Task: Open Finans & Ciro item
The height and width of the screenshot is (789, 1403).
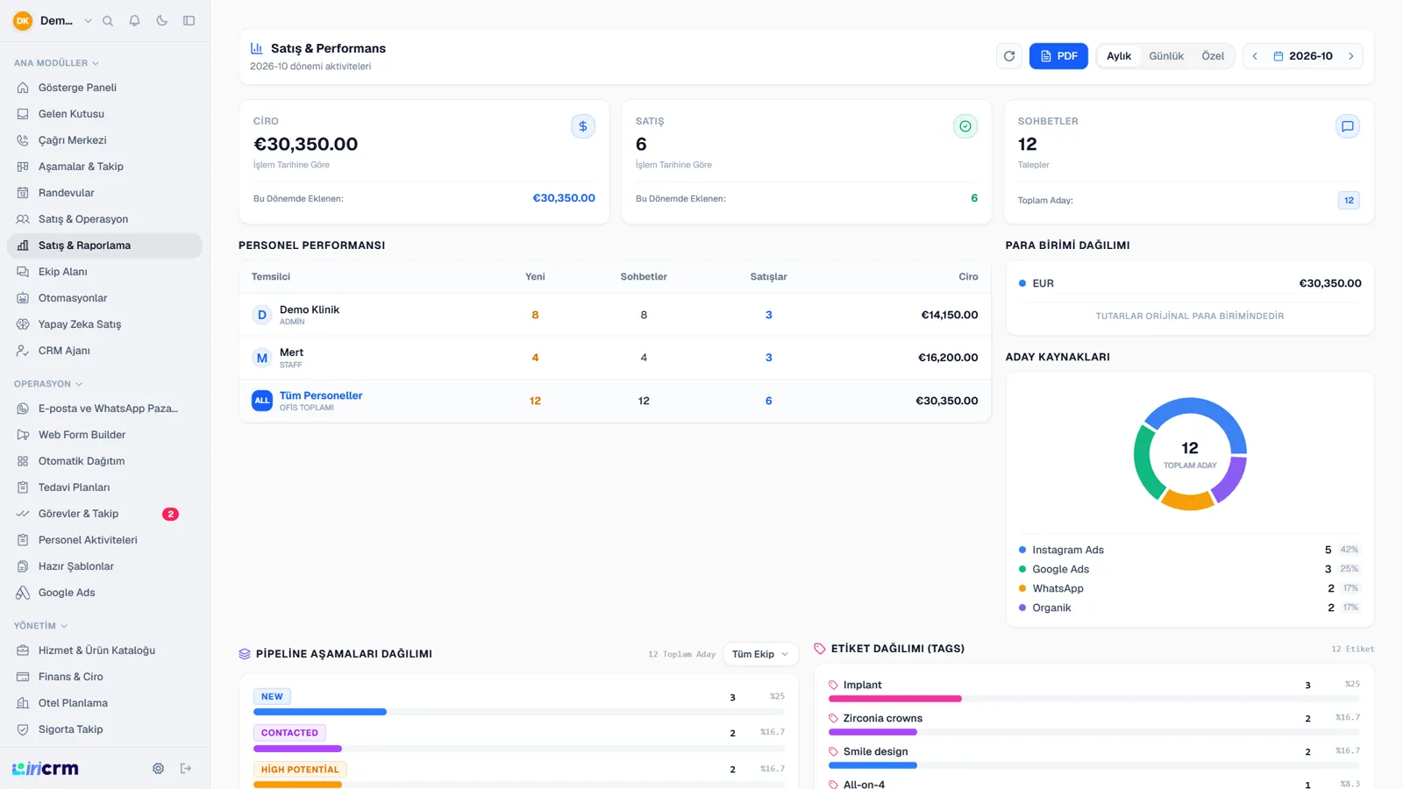Action: (104, 677)
